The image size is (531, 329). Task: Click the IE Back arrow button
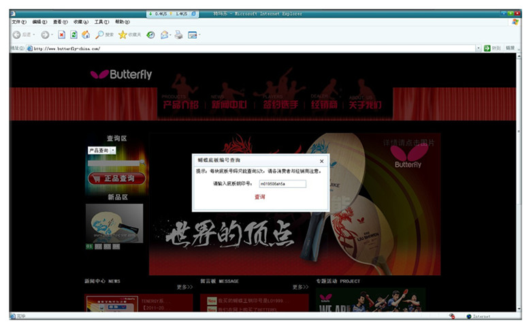(x=16, y=35)
